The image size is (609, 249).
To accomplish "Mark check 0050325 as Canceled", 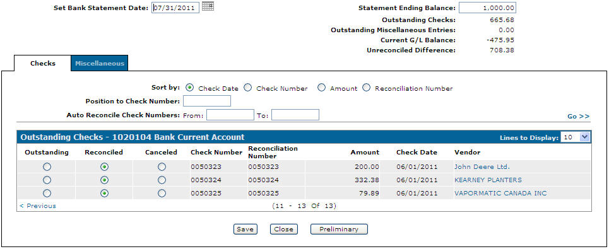I will pos(162,193).
